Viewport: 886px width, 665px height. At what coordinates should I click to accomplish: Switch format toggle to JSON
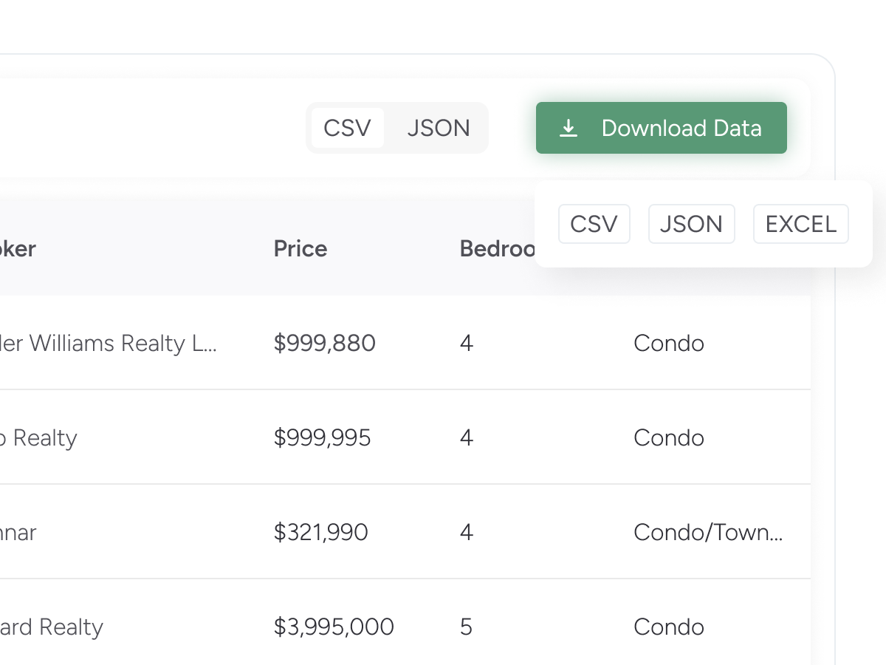tap(439, 128)
